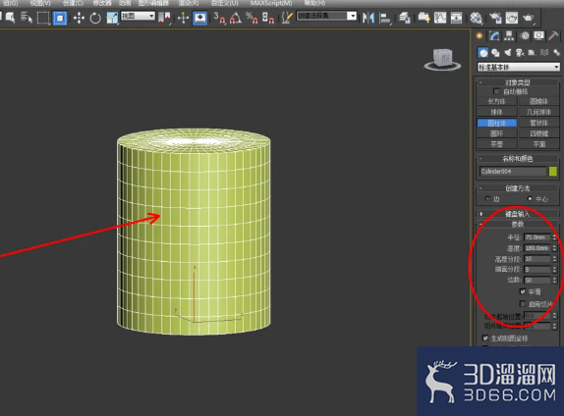Select the Geometry category sphere icon
Screen dimensions: 564x416
[x=483, y=53]
